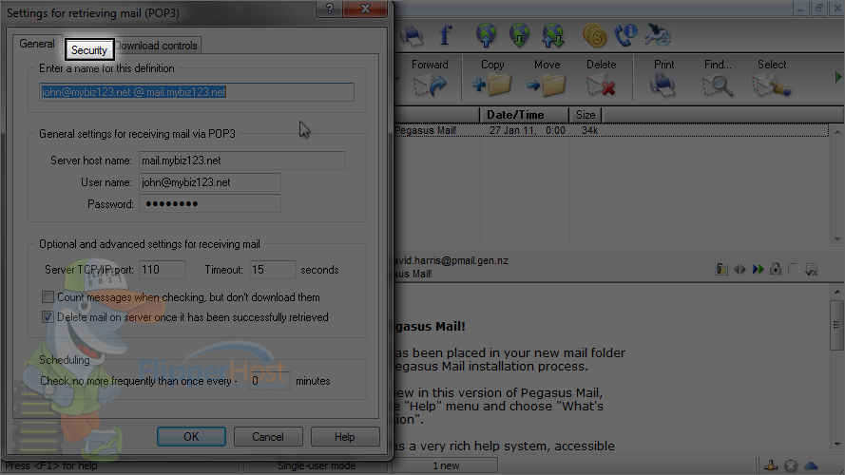Click the padlock icon in preview
Viewport: 845px width, 475px height.
776,269
